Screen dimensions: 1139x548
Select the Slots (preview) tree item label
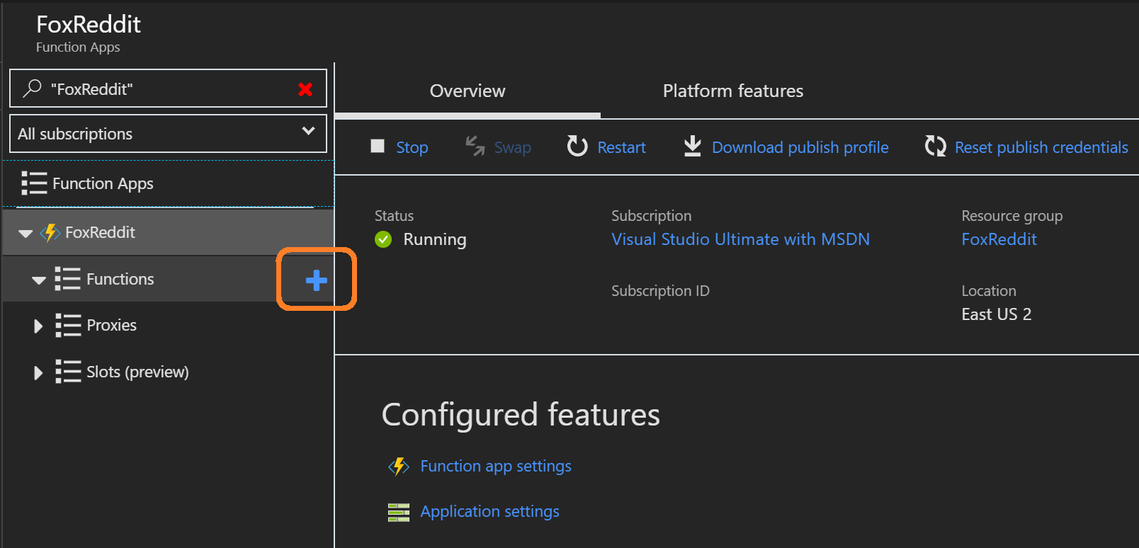coord(137,372)
